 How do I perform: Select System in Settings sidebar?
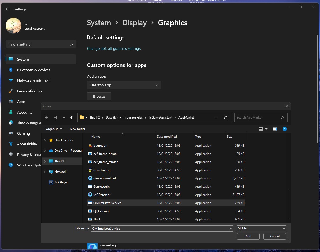click(41, 59)
